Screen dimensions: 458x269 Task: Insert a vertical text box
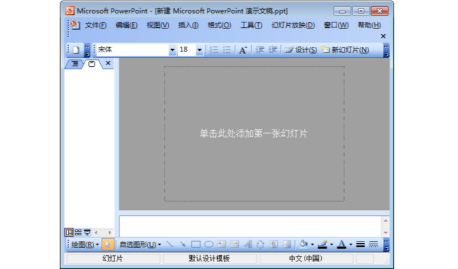tap(235, 244)
